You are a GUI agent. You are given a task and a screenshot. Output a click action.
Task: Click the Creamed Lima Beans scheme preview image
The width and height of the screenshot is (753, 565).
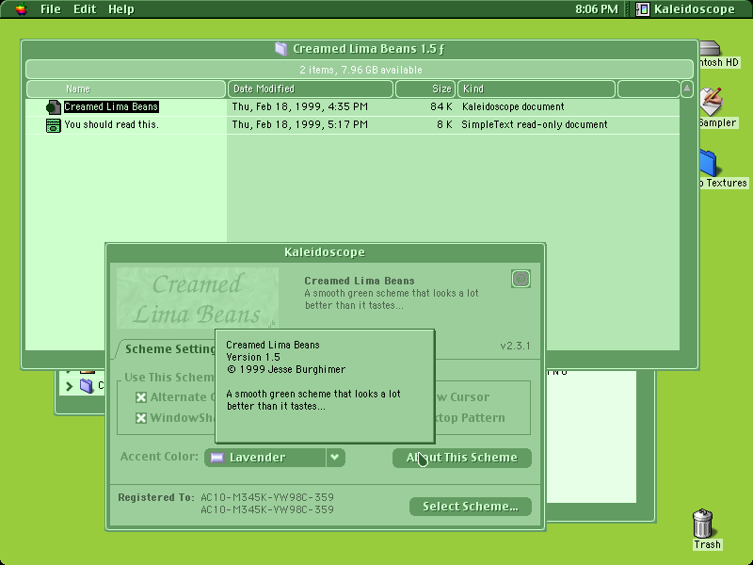tap(198, 298)
